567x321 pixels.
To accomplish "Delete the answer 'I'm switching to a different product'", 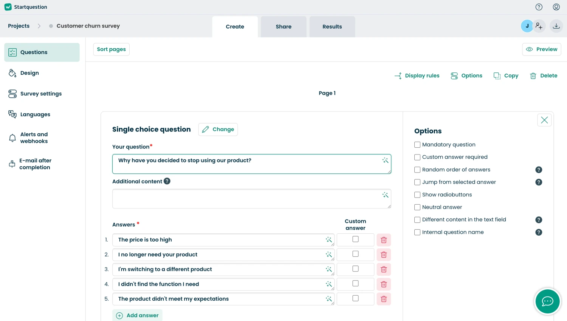I will pyautogui.click(x=384, y=269).
